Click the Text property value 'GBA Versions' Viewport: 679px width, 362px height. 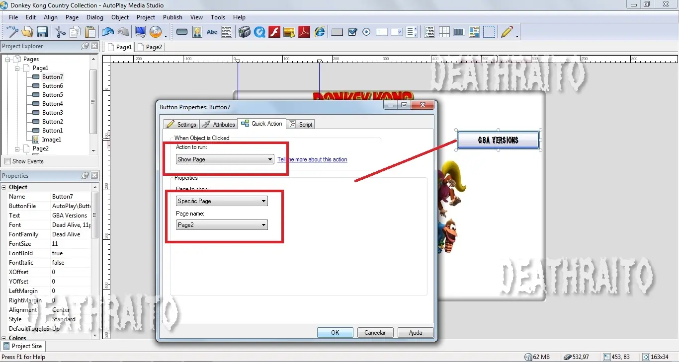click(x=71, y=216)
